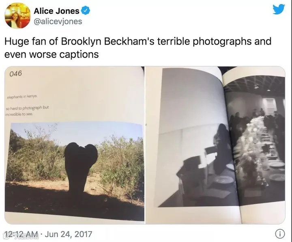Click the elephants in kenya caption

pos(22,97)
